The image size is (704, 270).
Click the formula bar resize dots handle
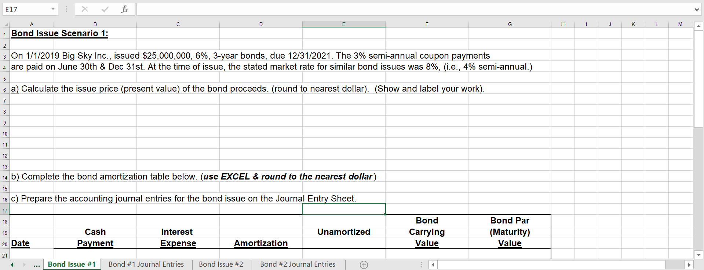pyautogui.click(x=66, y=9)
